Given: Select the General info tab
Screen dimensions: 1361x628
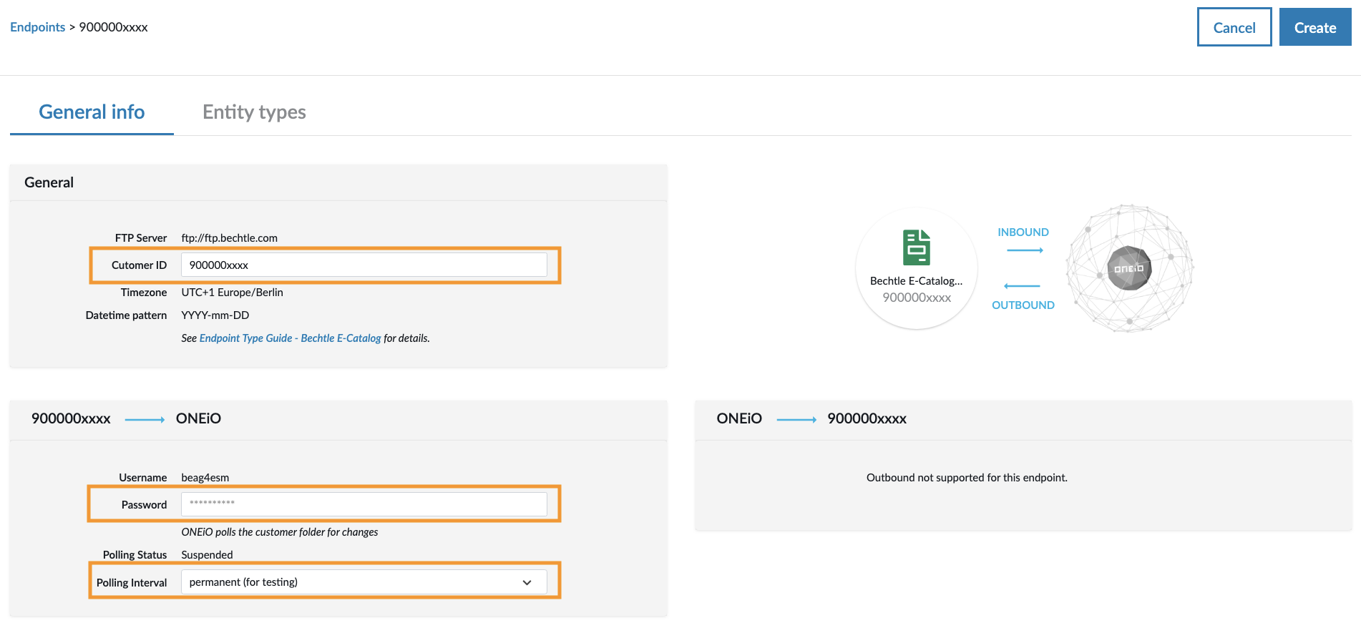Looking at the screenshot, I should click(x=92, y=112).
